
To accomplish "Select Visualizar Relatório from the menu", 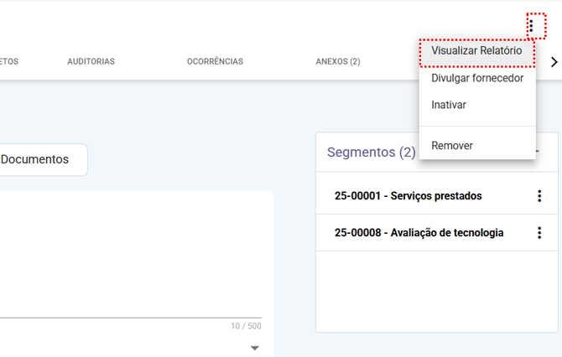I will coord(476,51).
